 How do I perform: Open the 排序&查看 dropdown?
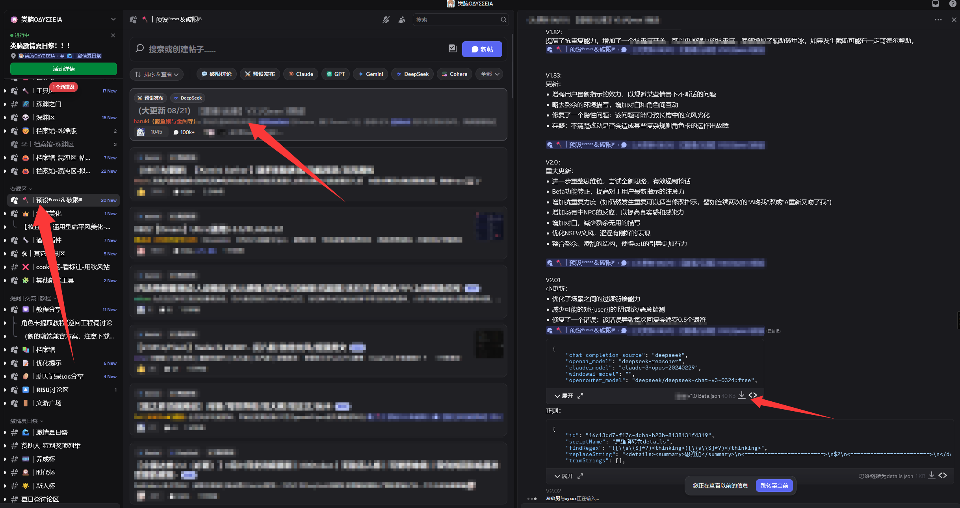click(156, 74)
